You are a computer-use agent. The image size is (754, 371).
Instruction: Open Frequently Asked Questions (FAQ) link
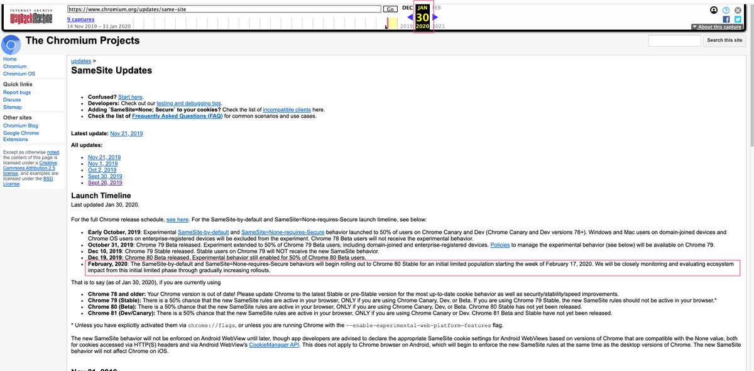pyautogui.click(x=177, y=116)
